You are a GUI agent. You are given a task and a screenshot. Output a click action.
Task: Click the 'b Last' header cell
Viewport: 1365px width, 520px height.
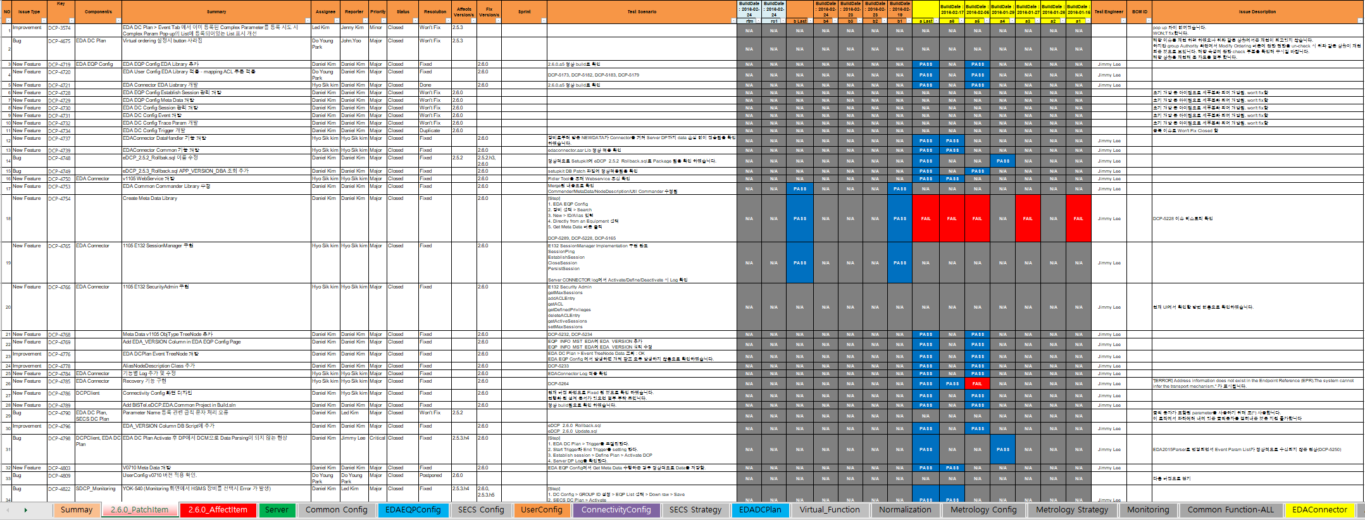(x=800, y=21)
